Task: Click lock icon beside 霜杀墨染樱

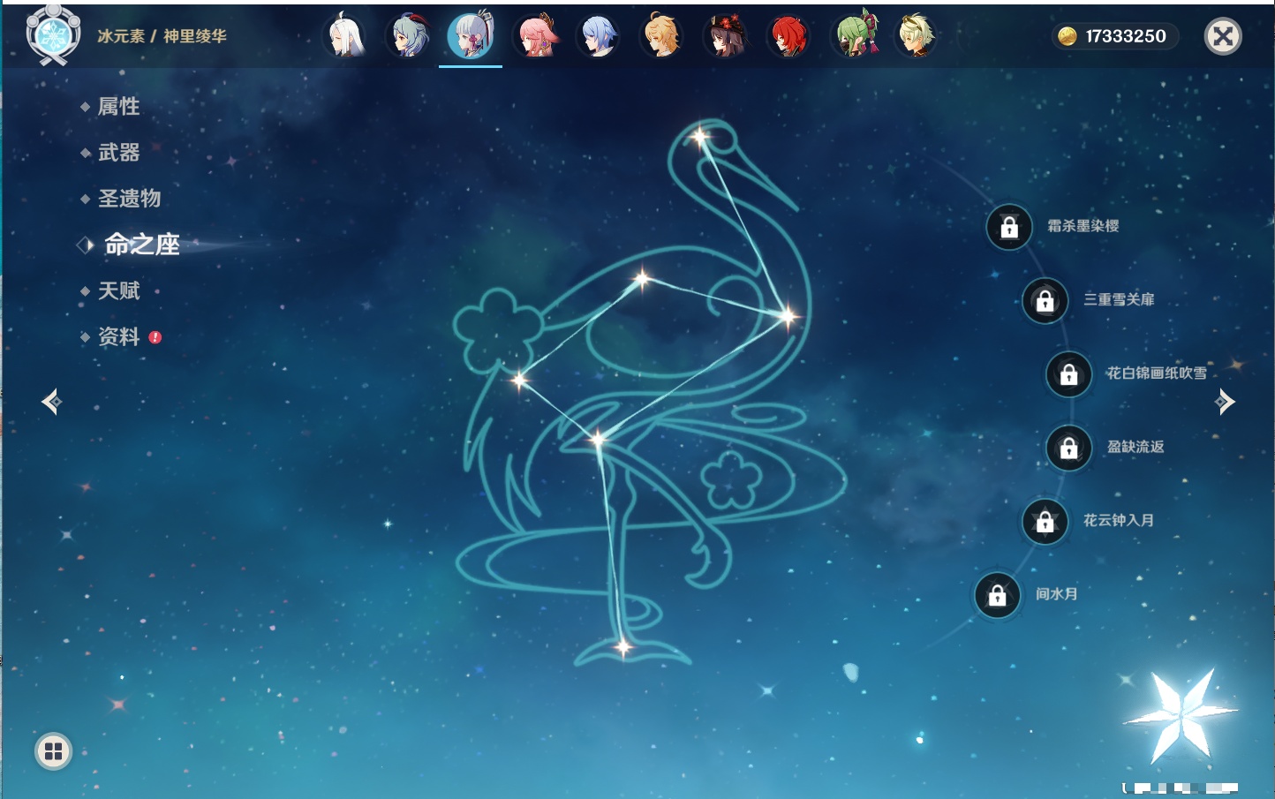Action: click(1009, 228)
